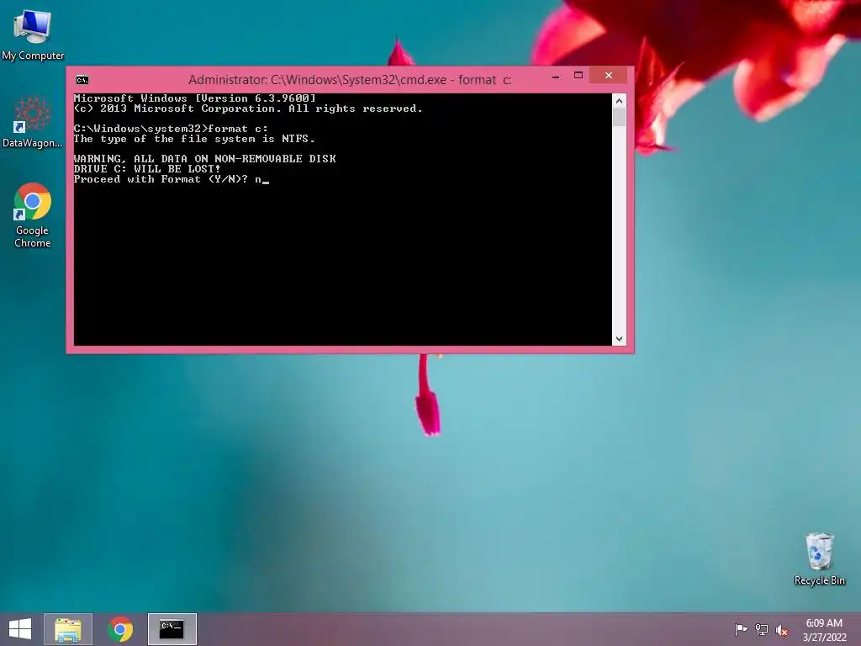Minimize the Command Prompt window

(556, 76)
